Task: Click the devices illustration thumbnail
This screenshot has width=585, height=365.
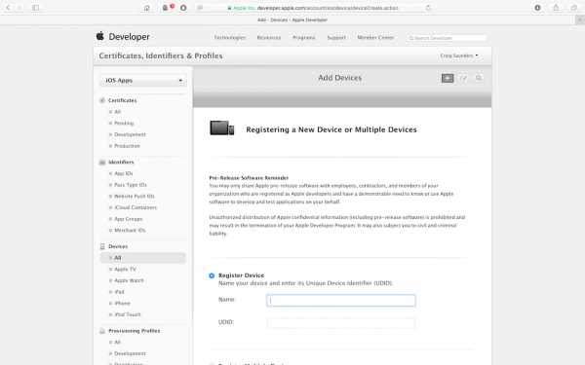Action: [x=222, y=128]
